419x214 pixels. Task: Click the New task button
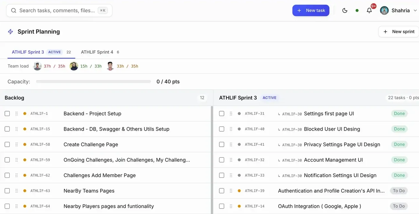tap(311, 10)
